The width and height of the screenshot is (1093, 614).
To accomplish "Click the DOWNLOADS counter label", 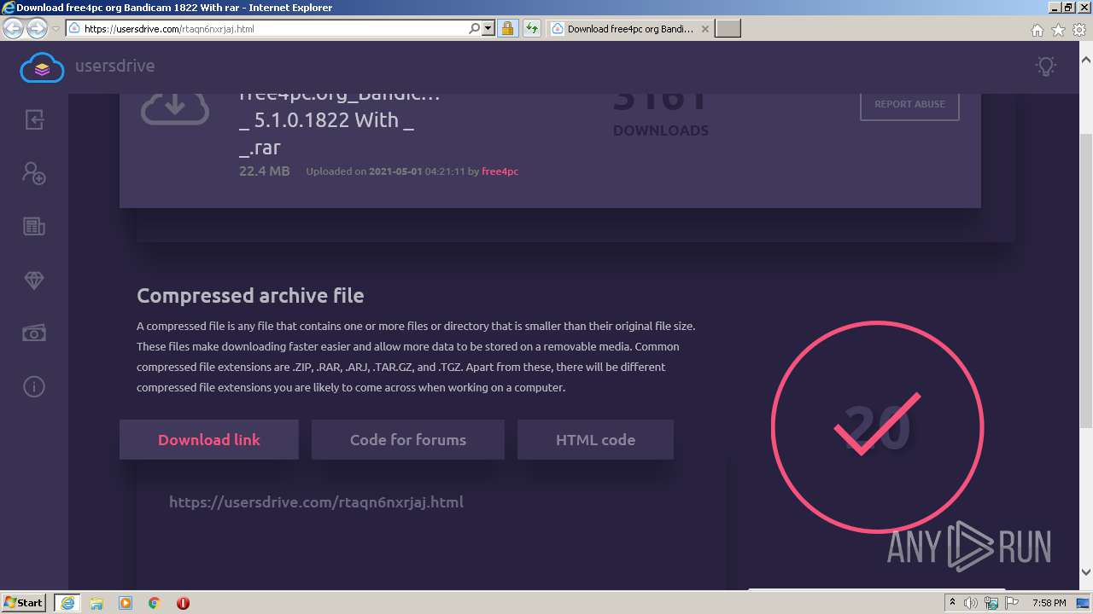I will tap(661, 130).
